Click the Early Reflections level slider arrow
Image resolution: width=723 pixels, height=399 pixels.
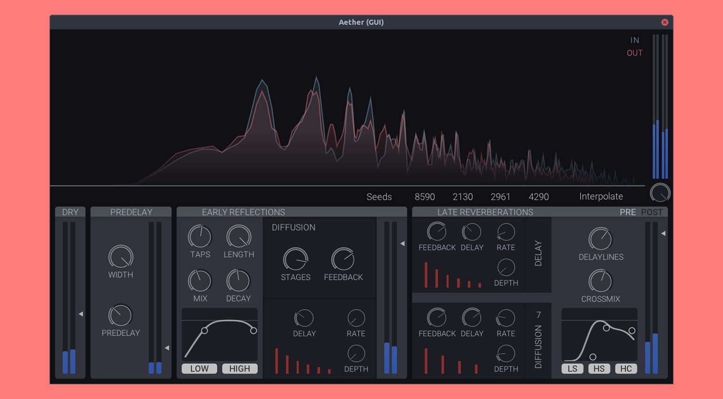click(402, 243)
